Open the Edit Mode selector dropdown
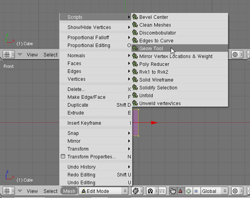 click(x=104, y=191)
